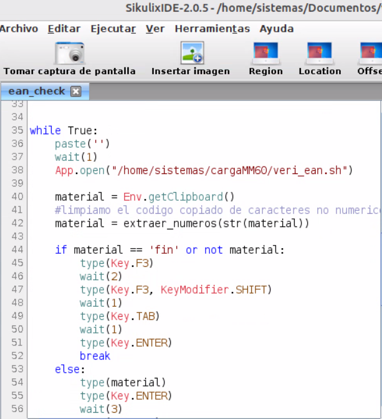The height and width of the screenshot is (419, 382).
Task: Click wait(2) on line 46
Action: 101,276
